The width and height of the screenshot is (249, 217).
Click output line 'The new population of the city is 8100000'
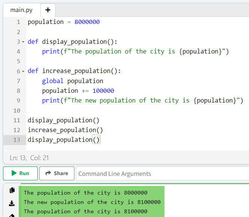coord(92,202)
